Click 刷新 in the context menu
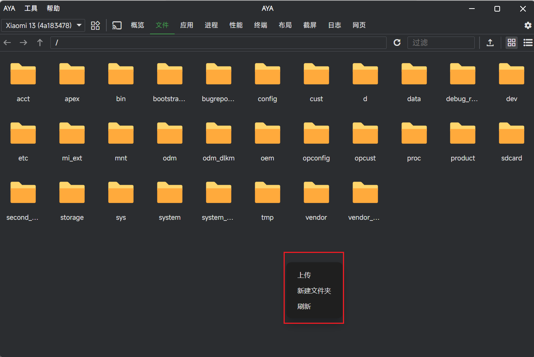The width and height of the screenshot is (534, 357). point(304,306)
